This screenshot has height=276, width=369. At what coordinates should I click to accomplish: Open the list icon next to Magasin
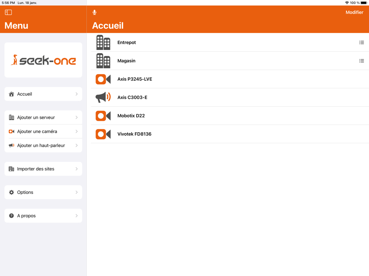point(362,60)
